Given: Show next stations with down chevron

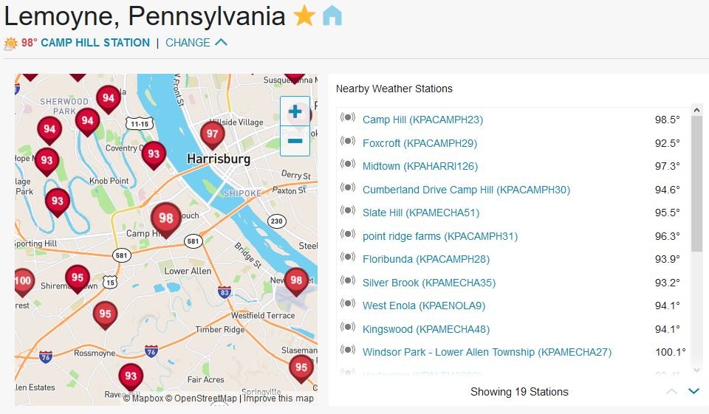Looking at the screenshot, I should coord(693,391).
